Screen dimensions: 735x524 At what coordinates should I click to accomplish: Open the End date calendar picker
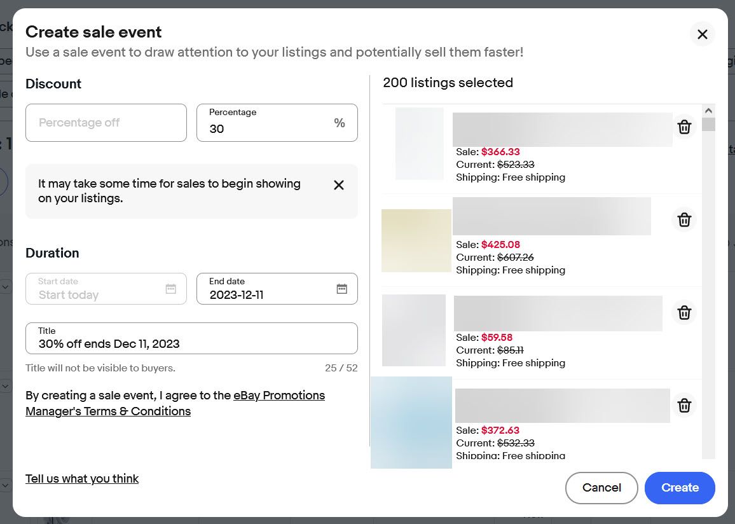point(341,289)
